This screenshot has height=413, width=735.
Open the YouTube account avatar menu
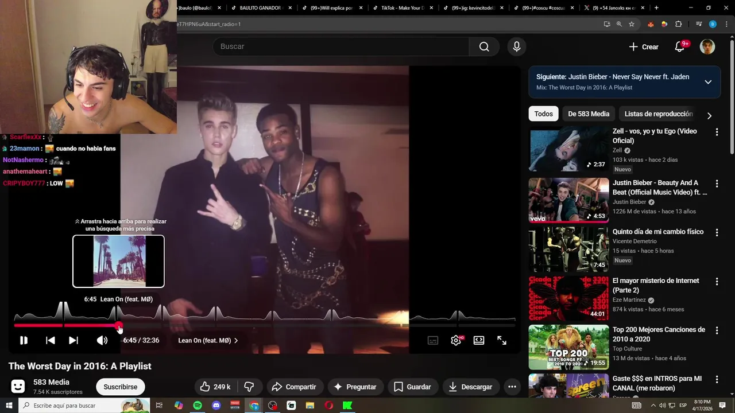coord(707,47)
